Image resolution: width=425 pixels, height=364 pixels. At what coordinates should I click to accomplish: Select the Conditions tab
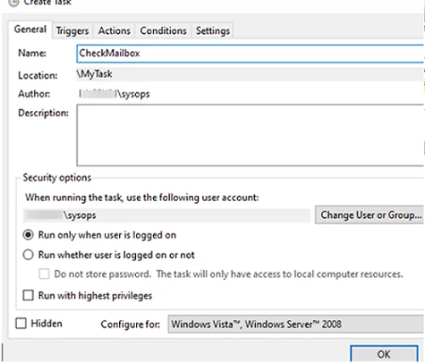163,31
